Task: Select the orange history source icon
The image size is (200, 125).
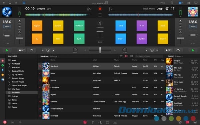Action: (3, 75)
